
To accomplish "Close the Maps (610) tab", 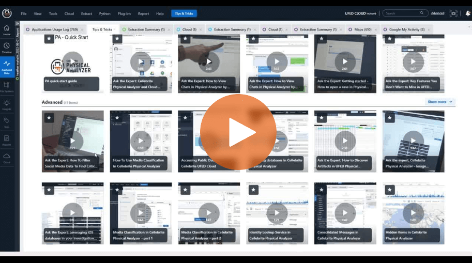I will pos(375,29).
